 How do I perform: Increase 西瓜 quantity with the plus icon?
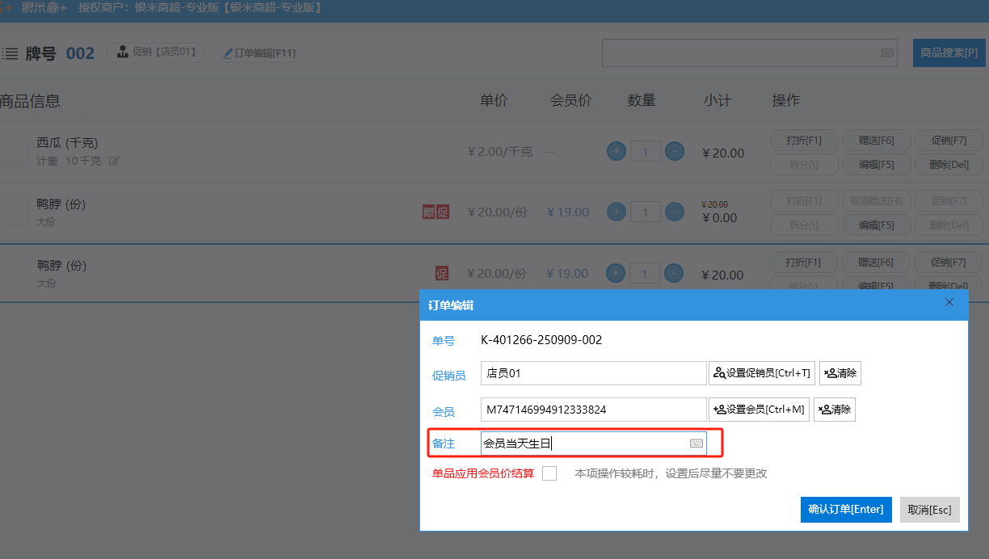(x=616, y=151)
